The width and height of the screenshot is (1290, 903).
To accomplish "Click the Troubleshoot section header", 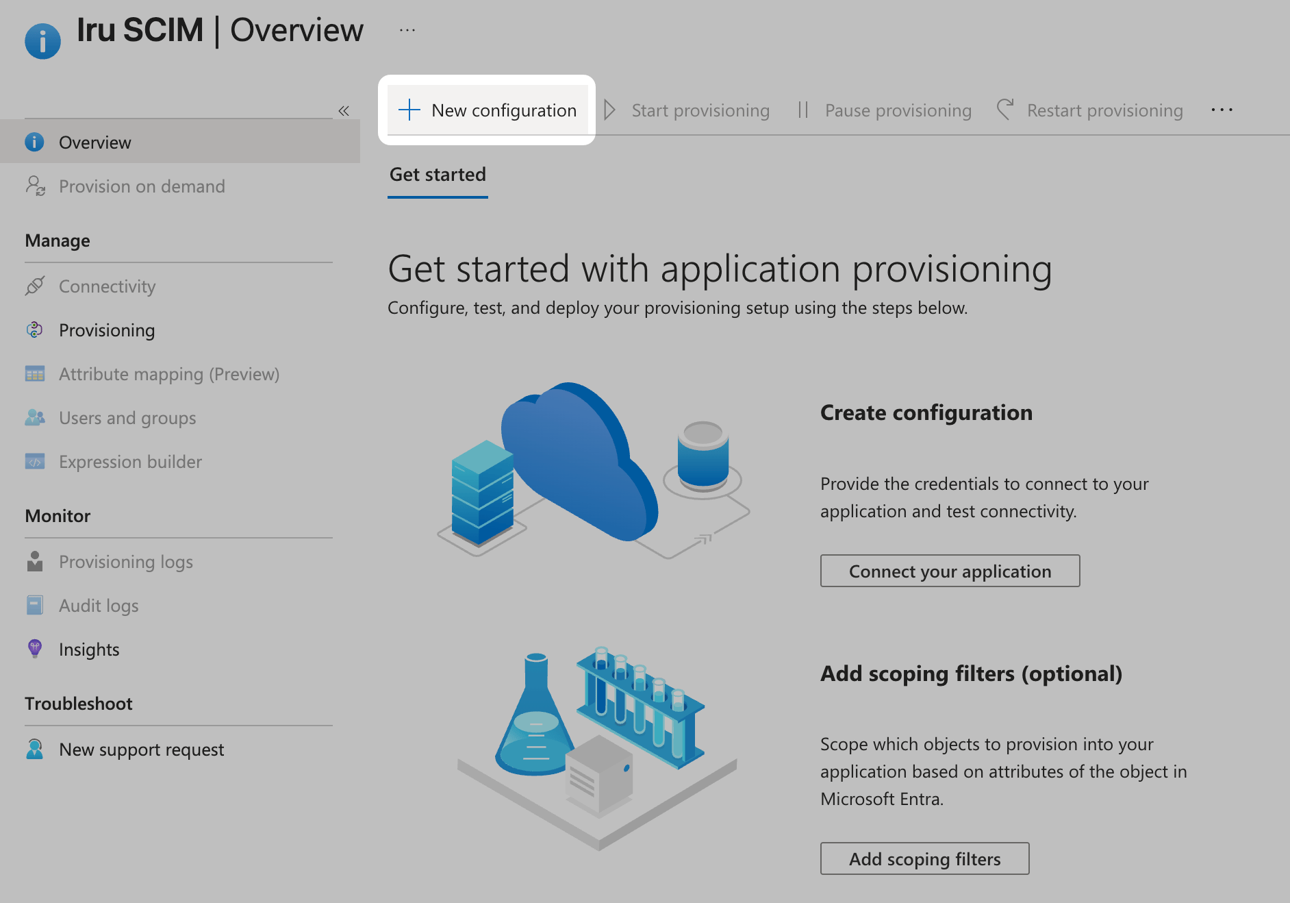I will tap(79, 704).
